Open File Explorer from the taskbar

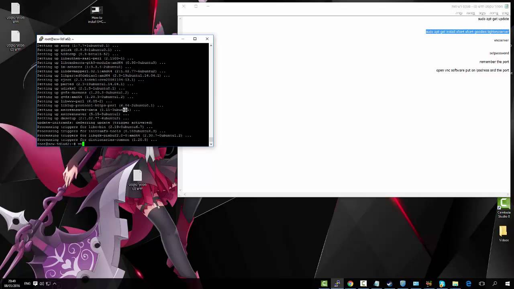(455, 284)
